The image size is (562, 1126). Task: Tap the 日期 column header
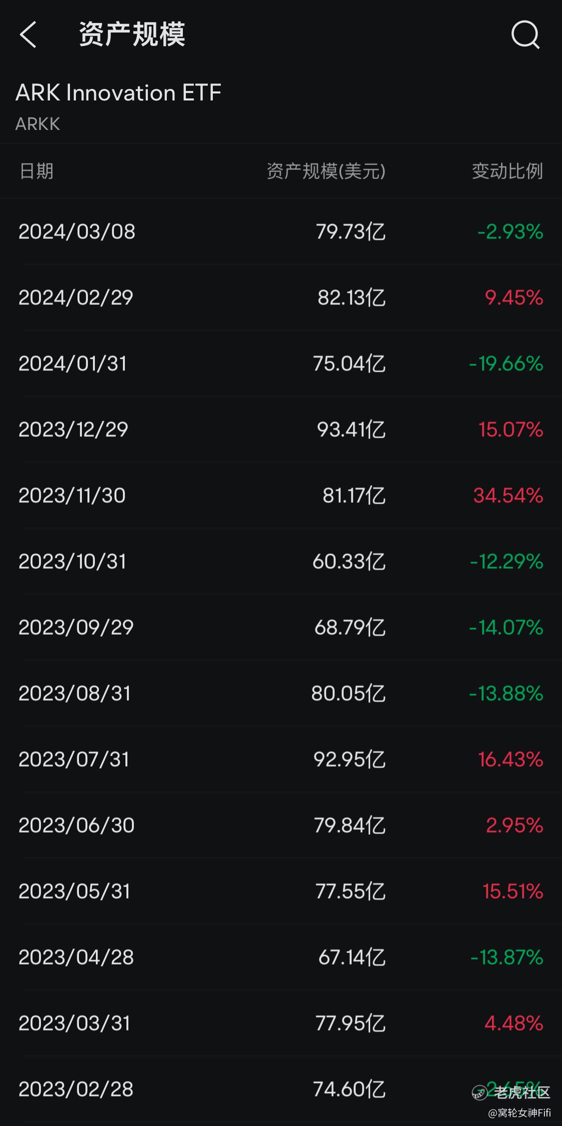tap(36, 171)
